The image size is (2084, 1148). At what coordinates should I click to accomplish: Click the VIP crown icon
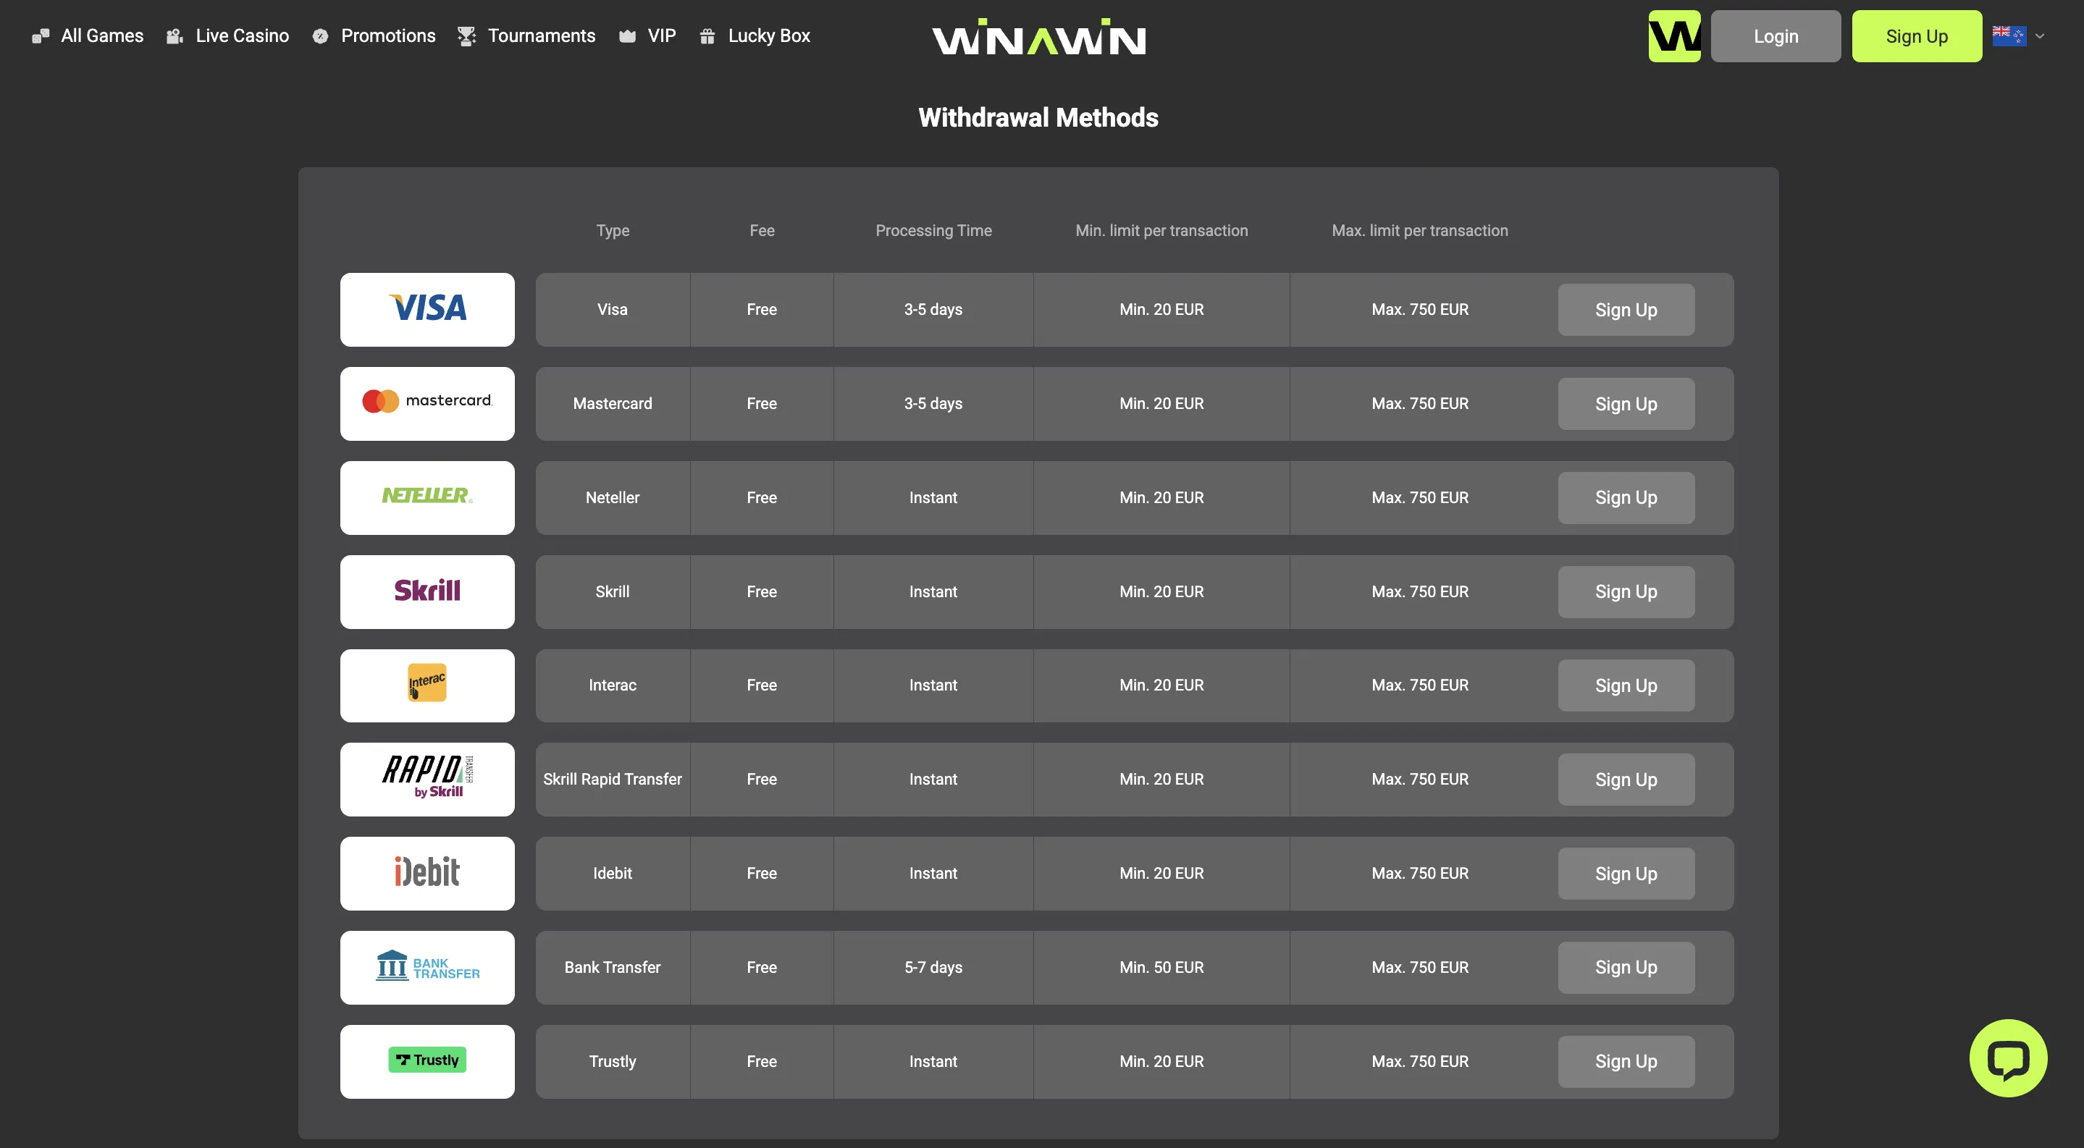627,36
